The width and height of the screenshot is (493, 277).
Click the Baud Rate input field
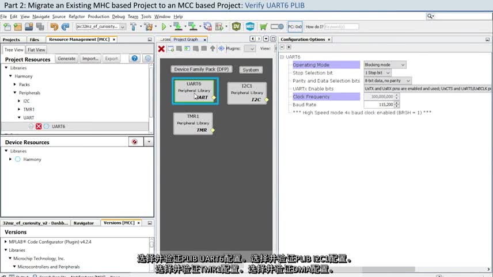click(379, 105)
